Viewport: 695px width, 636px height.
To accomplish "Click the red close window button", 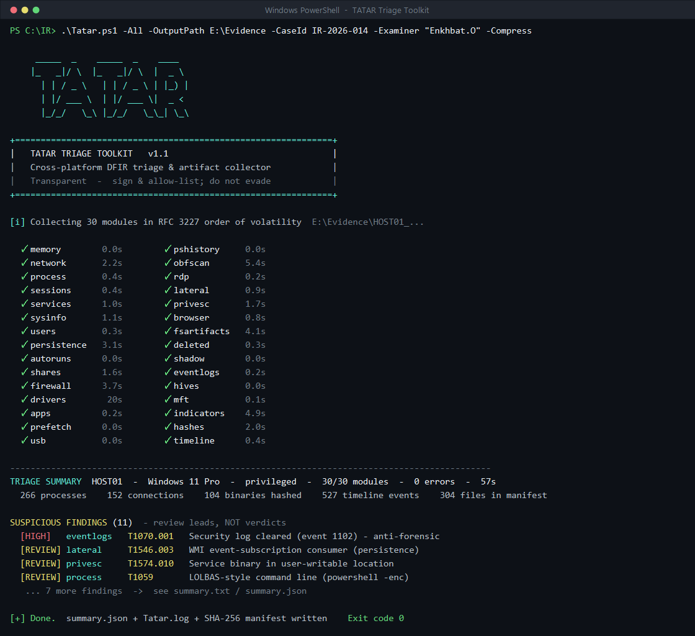I will pos(13,10).
